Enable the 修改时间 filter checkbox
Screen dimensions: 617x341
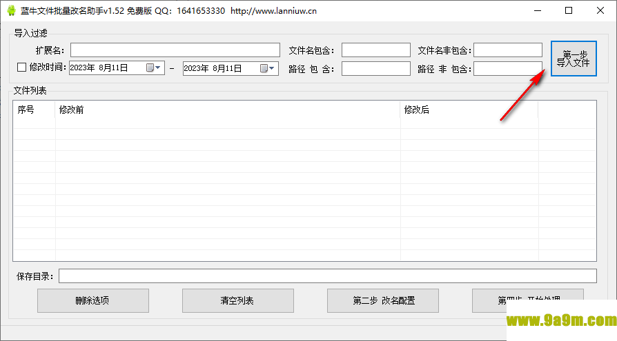click(x=21, y=68)
